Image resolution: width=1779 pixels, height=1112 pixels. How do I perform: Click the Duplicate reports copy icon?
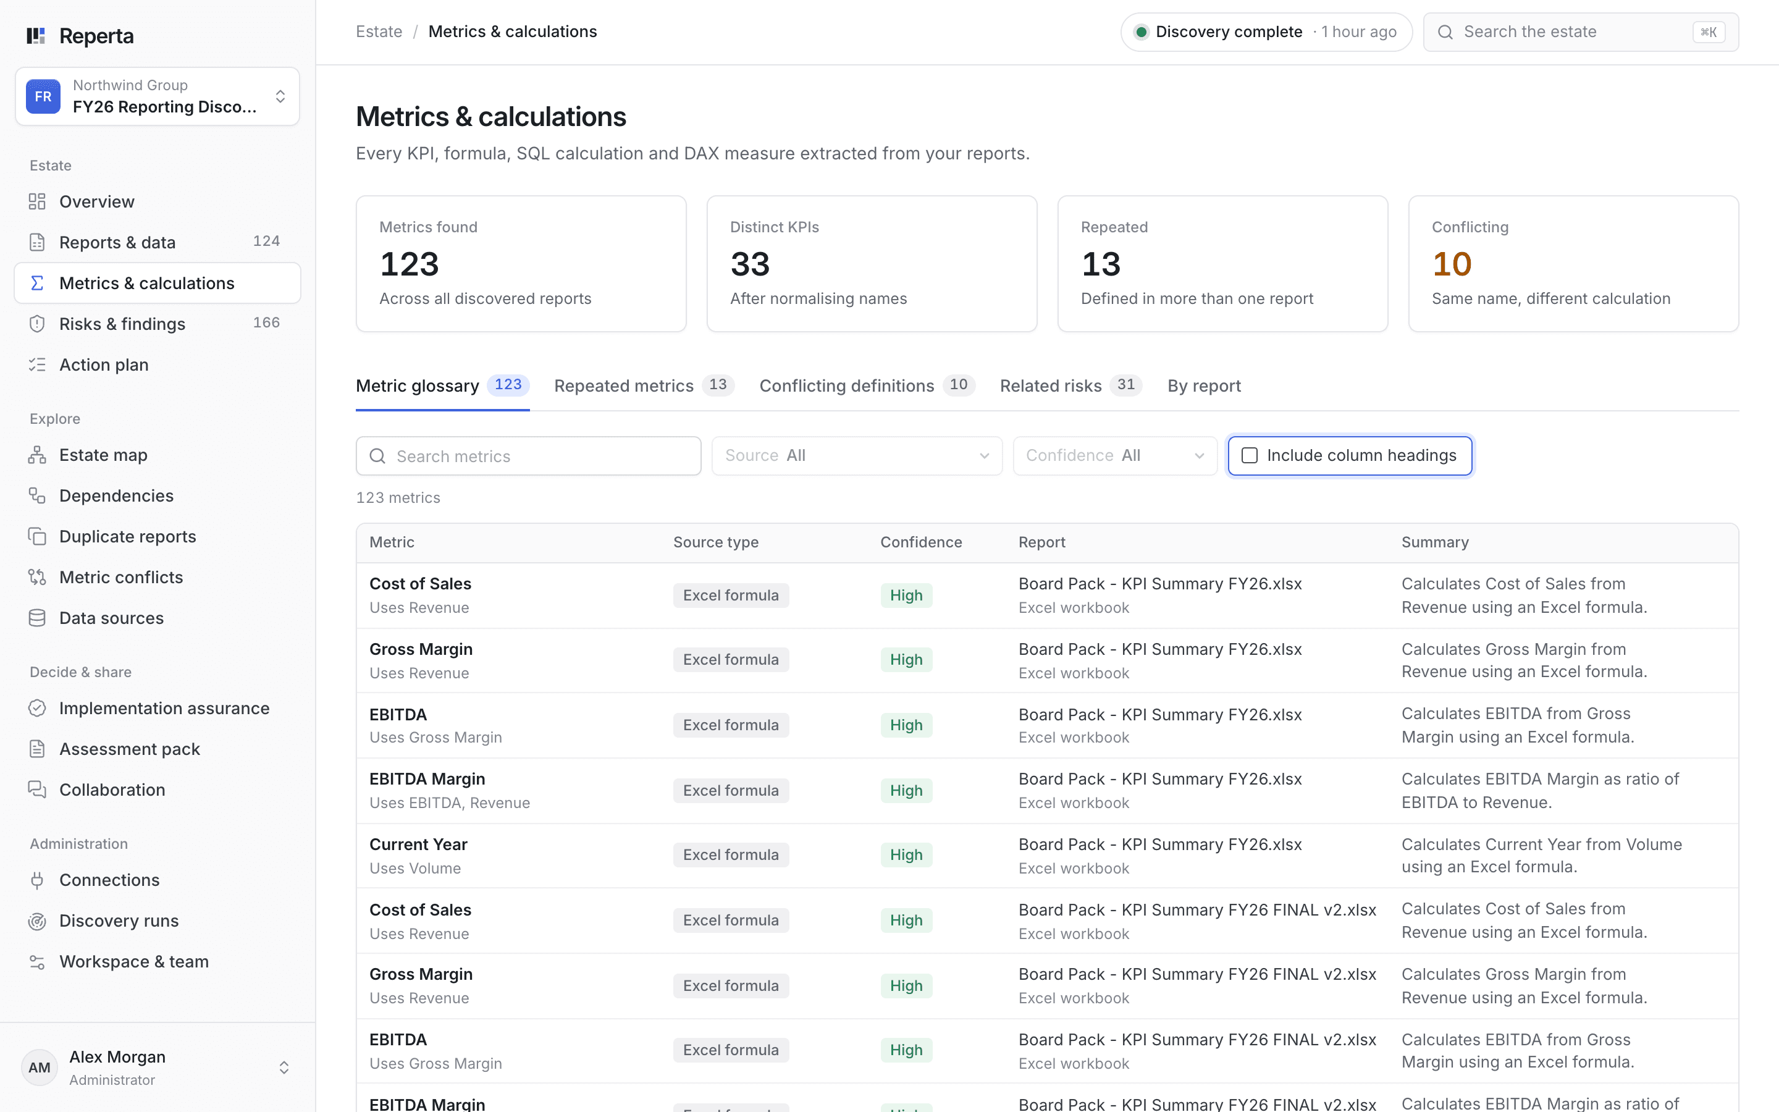pyautogui.click(x=37, y=536)
